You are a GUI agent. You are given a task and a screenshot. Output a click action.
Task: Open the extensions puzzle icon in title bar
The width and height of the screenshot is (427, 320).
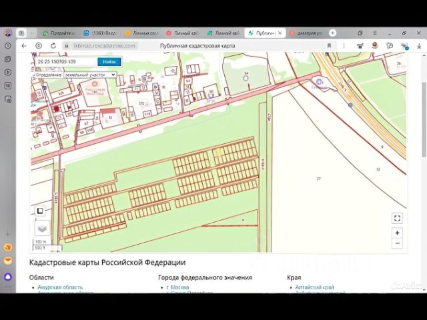360,33
